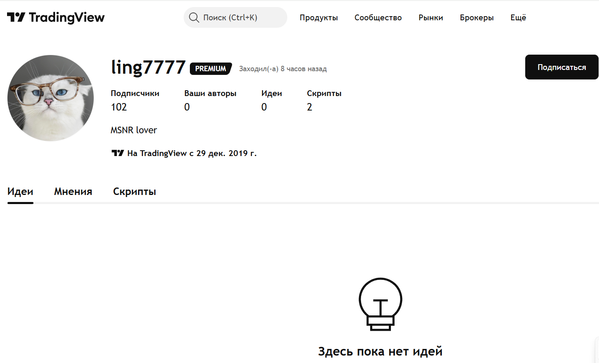The height and width of the screenshot is (363, 599).
Task: Switch to the Скрипты tab
Action: tap(134, 191)
